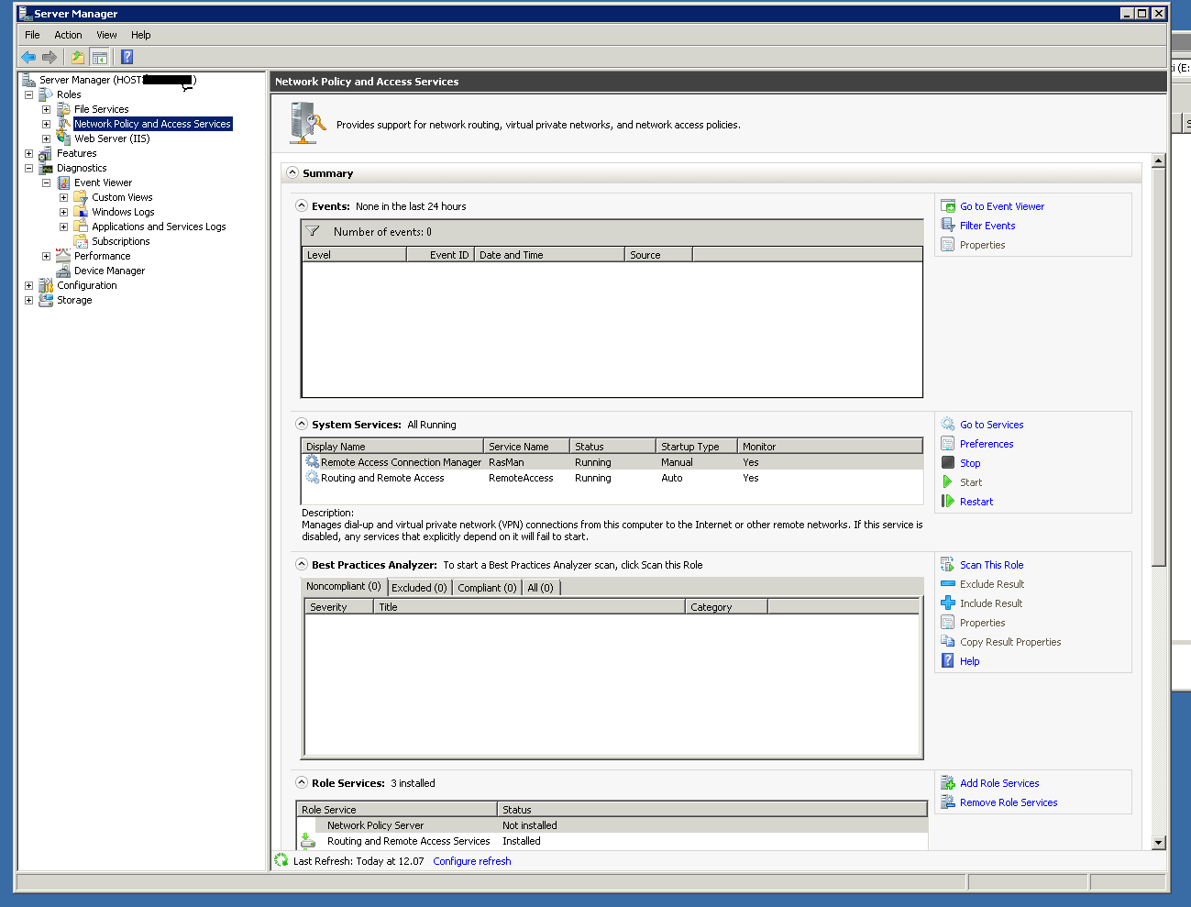Switch to the All (0) tab
Viewport: 1191px width, 907px height.
click(540, 588)
